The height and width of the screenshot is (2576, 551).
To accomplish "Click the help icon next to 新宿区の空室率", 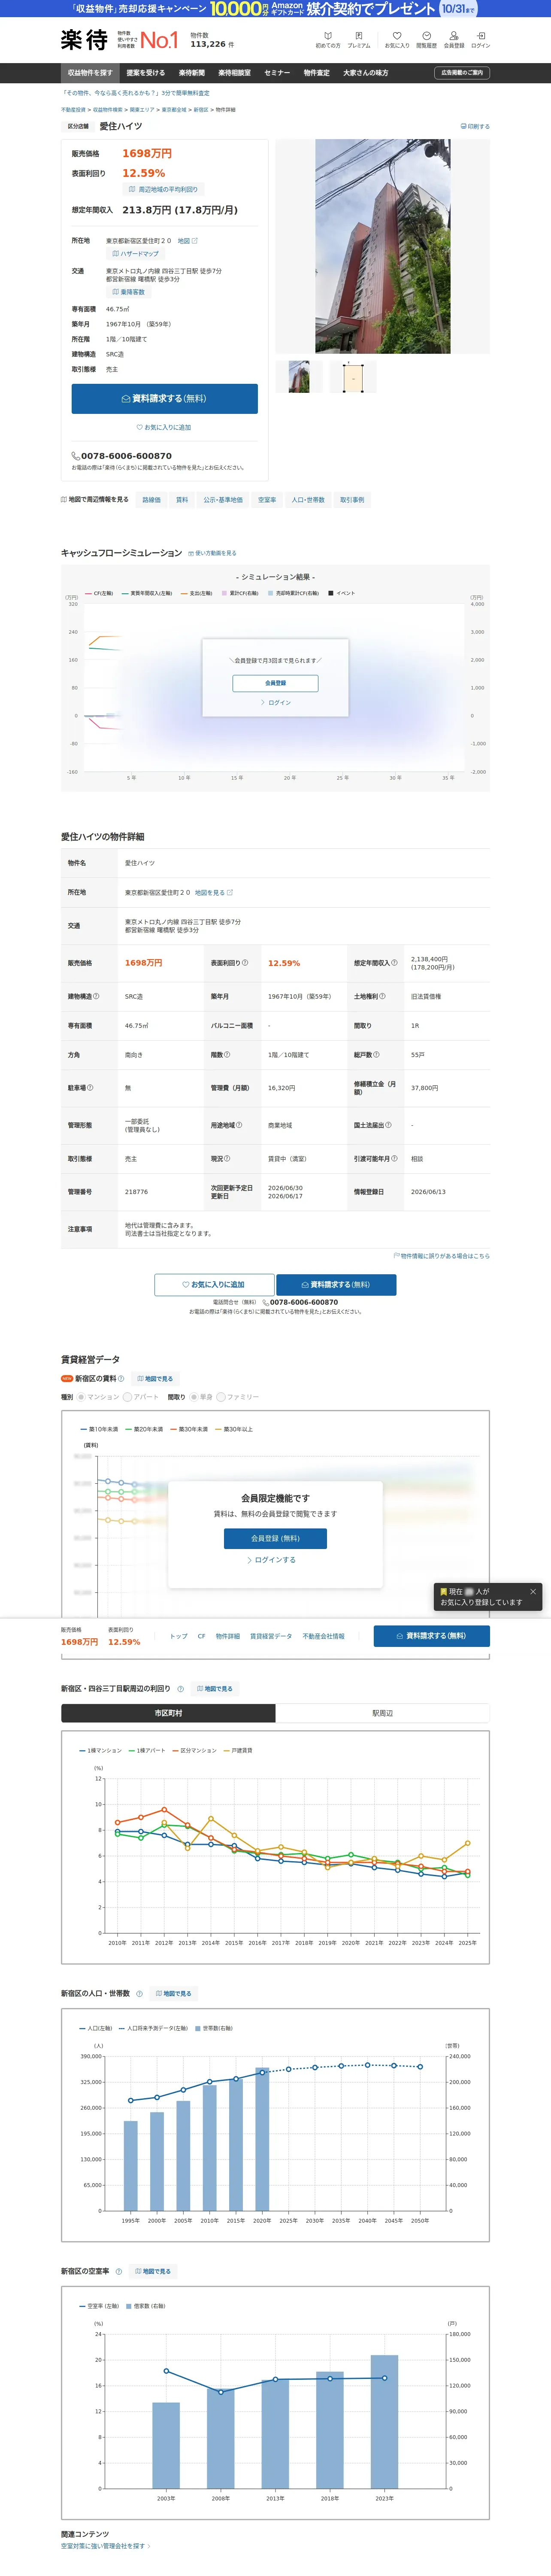I will [118, 2272].
